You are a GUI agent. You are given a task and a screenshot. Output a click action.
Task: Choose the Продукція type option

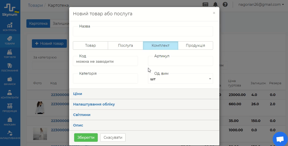point(195,45)
